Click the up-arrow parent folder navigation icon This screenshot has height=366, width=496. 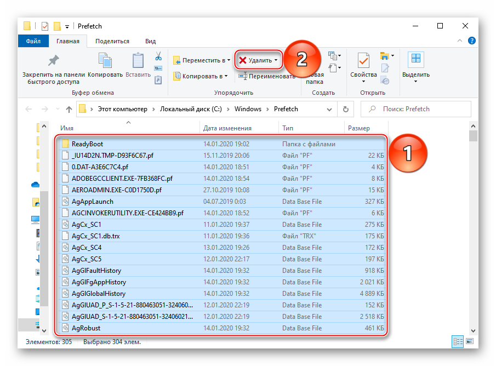pyautogui.click(x=69, y=109)
